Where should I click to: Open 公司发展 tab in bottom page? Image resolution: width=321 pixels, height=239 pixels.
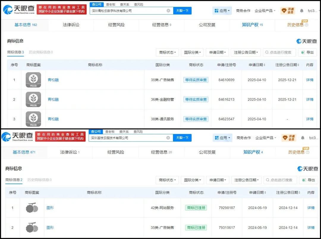point(207,152)
